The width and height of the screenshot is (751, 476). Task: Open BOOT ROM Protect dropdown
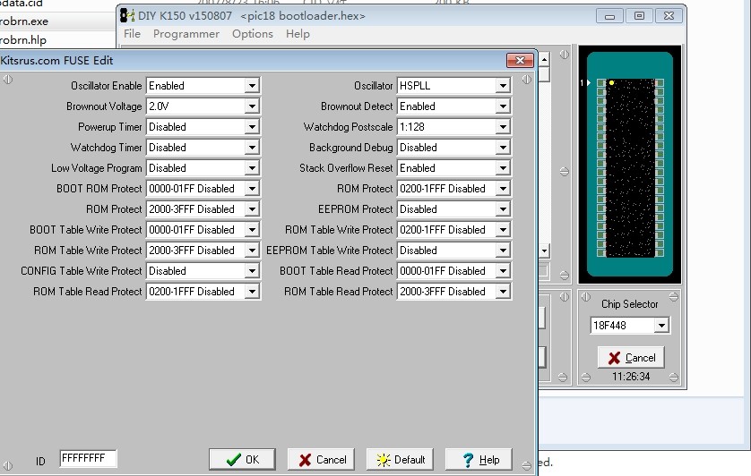coord(252,189)
